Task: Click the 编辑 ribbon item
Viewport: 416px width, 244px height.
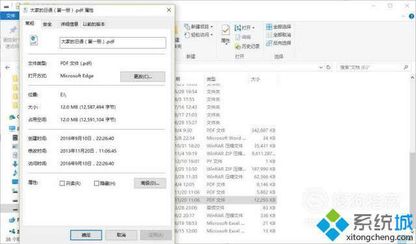Action: (x=243, y=37)
